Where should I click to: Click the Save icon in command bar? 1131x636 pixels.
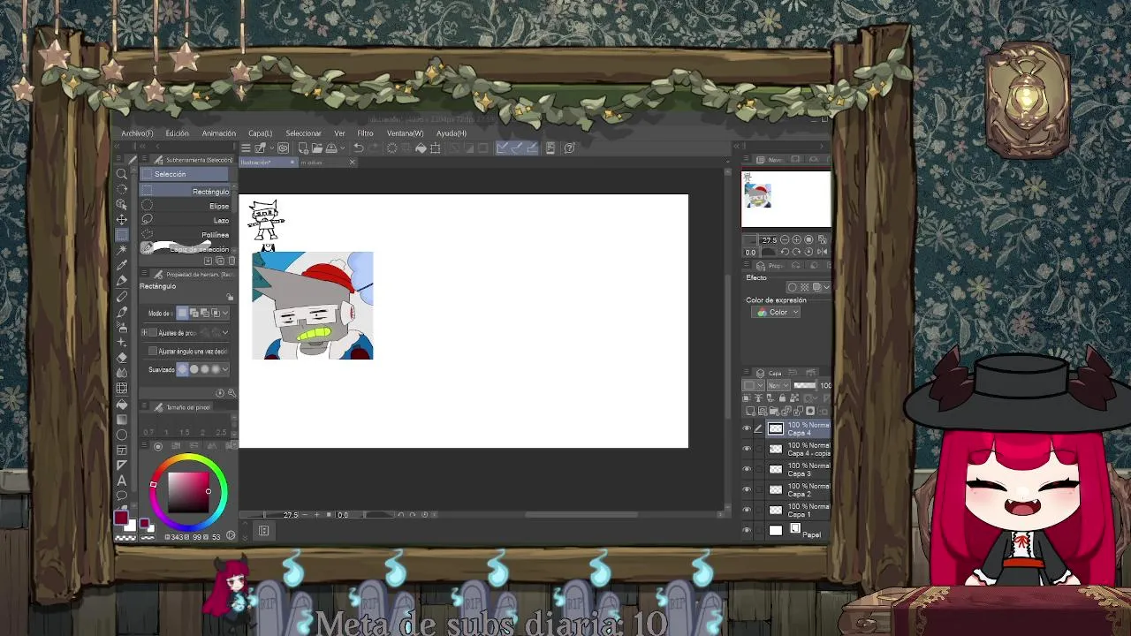click(x=332, y=148)
